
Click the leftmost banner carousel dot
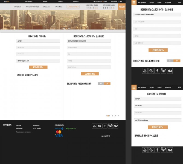[x=64, y=29]
